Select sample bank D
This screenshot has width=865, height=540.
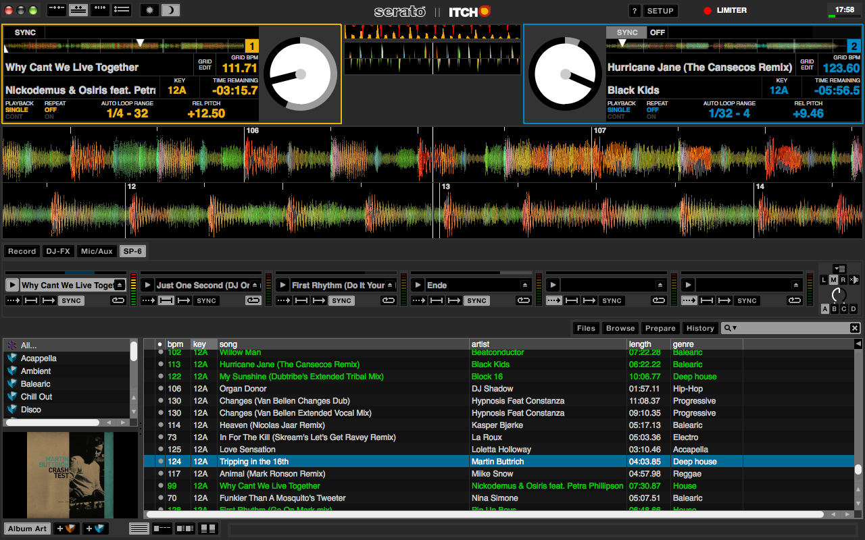(x=854, y=308)
